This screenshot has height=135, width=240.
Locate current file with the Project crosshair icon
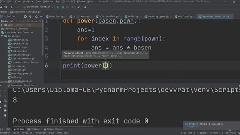click(x=25, y=16)
